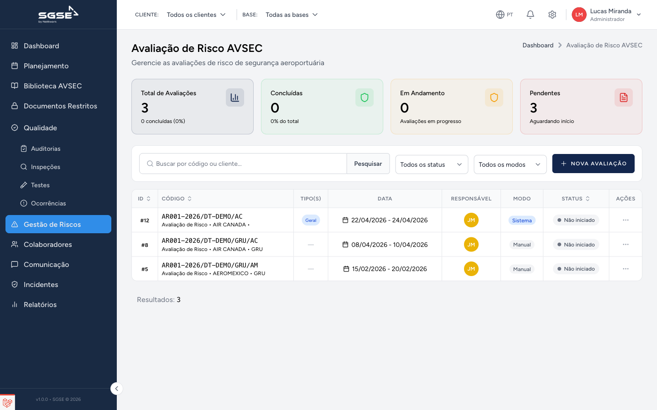Open assessment AR001-2026/DT-DEMO/GRU/AC
This screenshot has width=657, height=410.
click(x=210, y=241)
